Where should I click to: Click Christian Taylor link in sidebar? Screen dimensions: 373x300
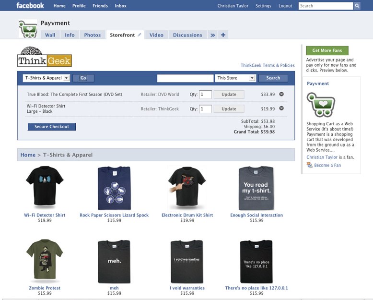coord(322,157)
